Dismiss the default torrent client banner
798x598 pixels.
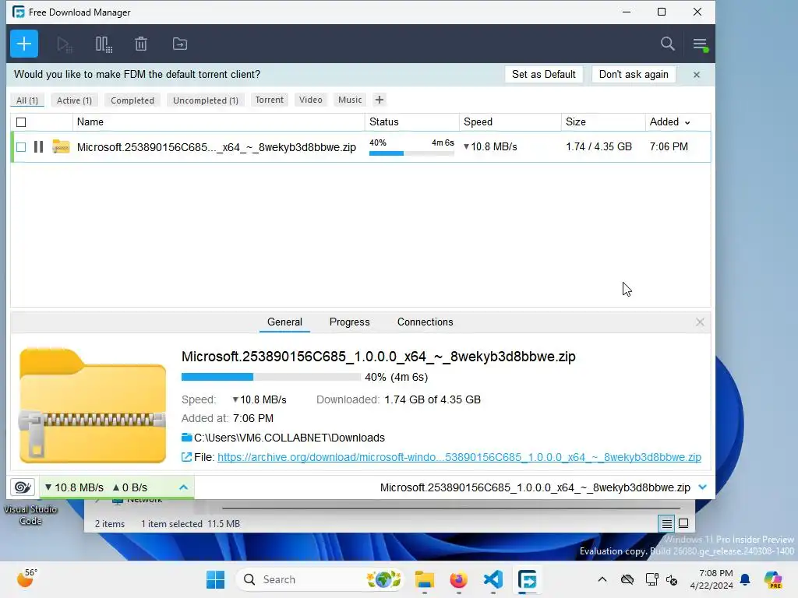click(x=696, y=75)
